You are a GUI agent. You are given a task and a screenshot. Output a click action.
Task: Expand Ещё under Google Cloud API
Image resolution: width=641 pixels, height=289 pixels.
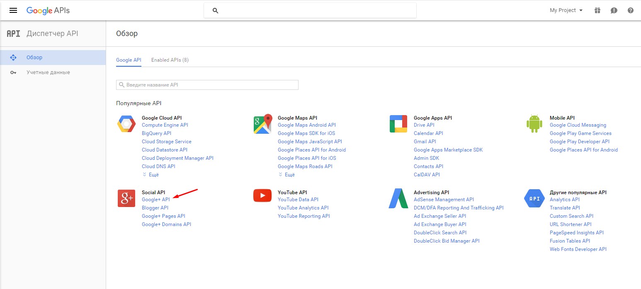tap(151, 175)
